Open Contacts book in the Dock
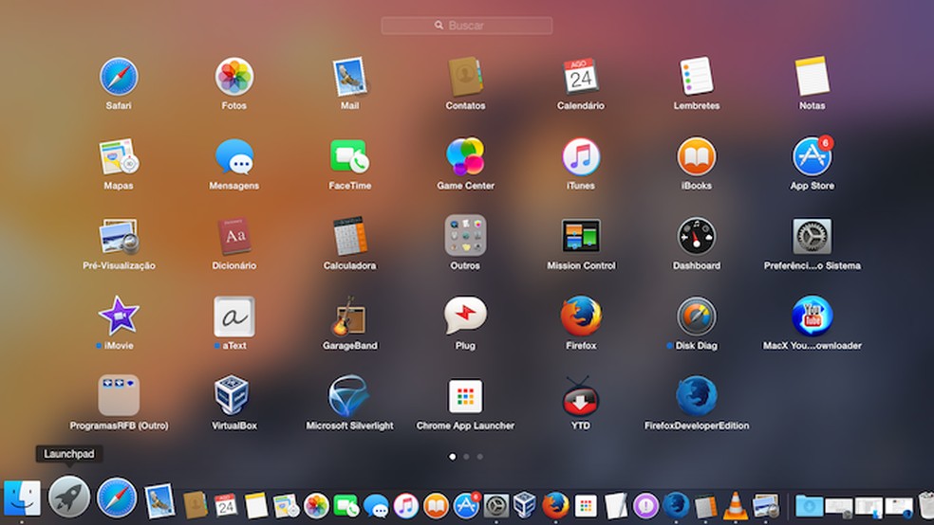 pos(196,505)
